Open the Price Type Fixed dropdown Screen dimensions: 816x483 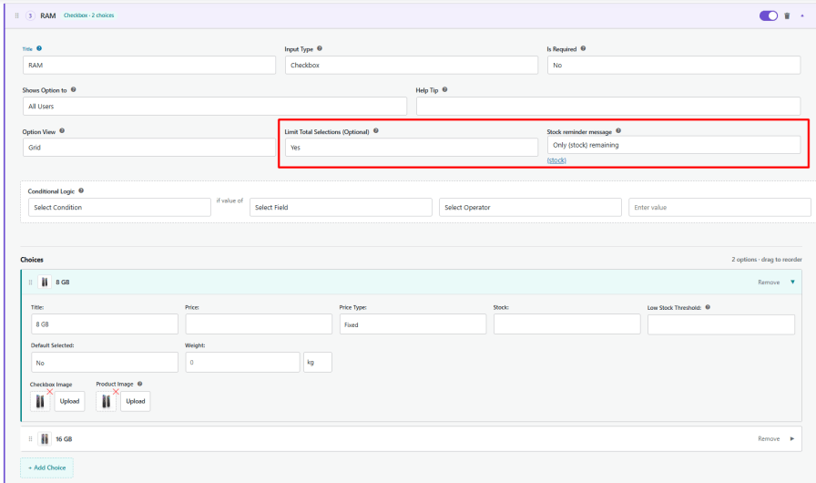[x=413, y=324]
